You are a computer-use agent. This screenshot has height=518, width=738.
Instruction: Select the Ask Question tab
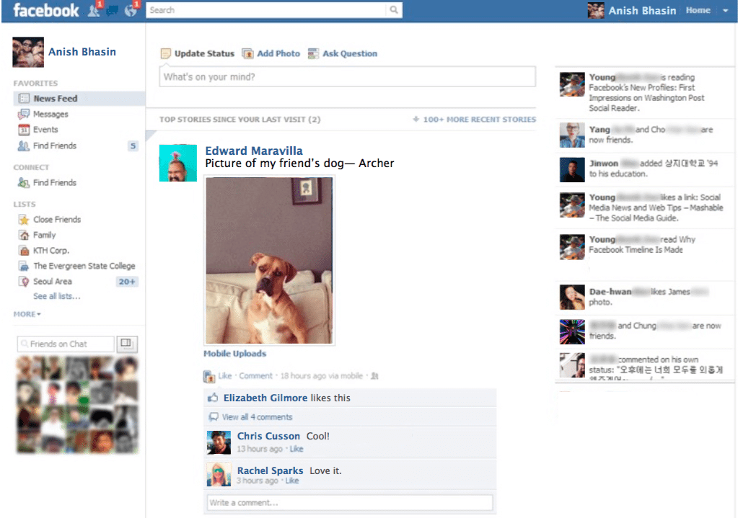pos(350,53)
